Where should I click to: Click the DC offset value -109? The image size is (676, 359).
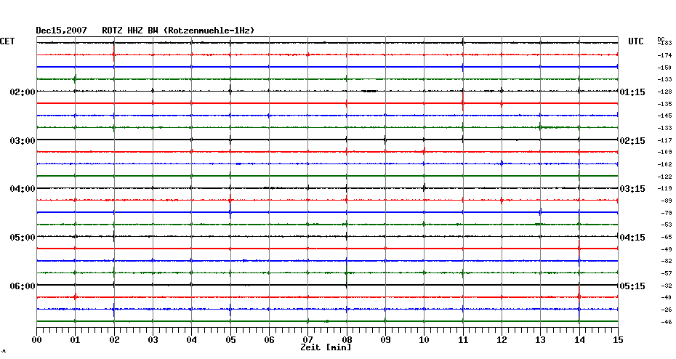[665, 152]
